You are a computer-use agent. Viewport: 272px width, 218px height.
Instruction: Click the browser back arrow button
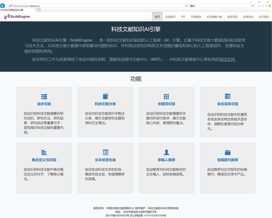coord(2,6)
